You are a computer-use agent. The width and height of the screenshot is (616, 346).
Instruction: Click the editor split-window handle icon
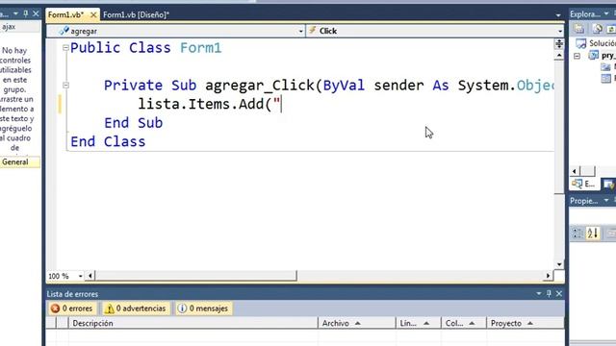click(559, 43)
